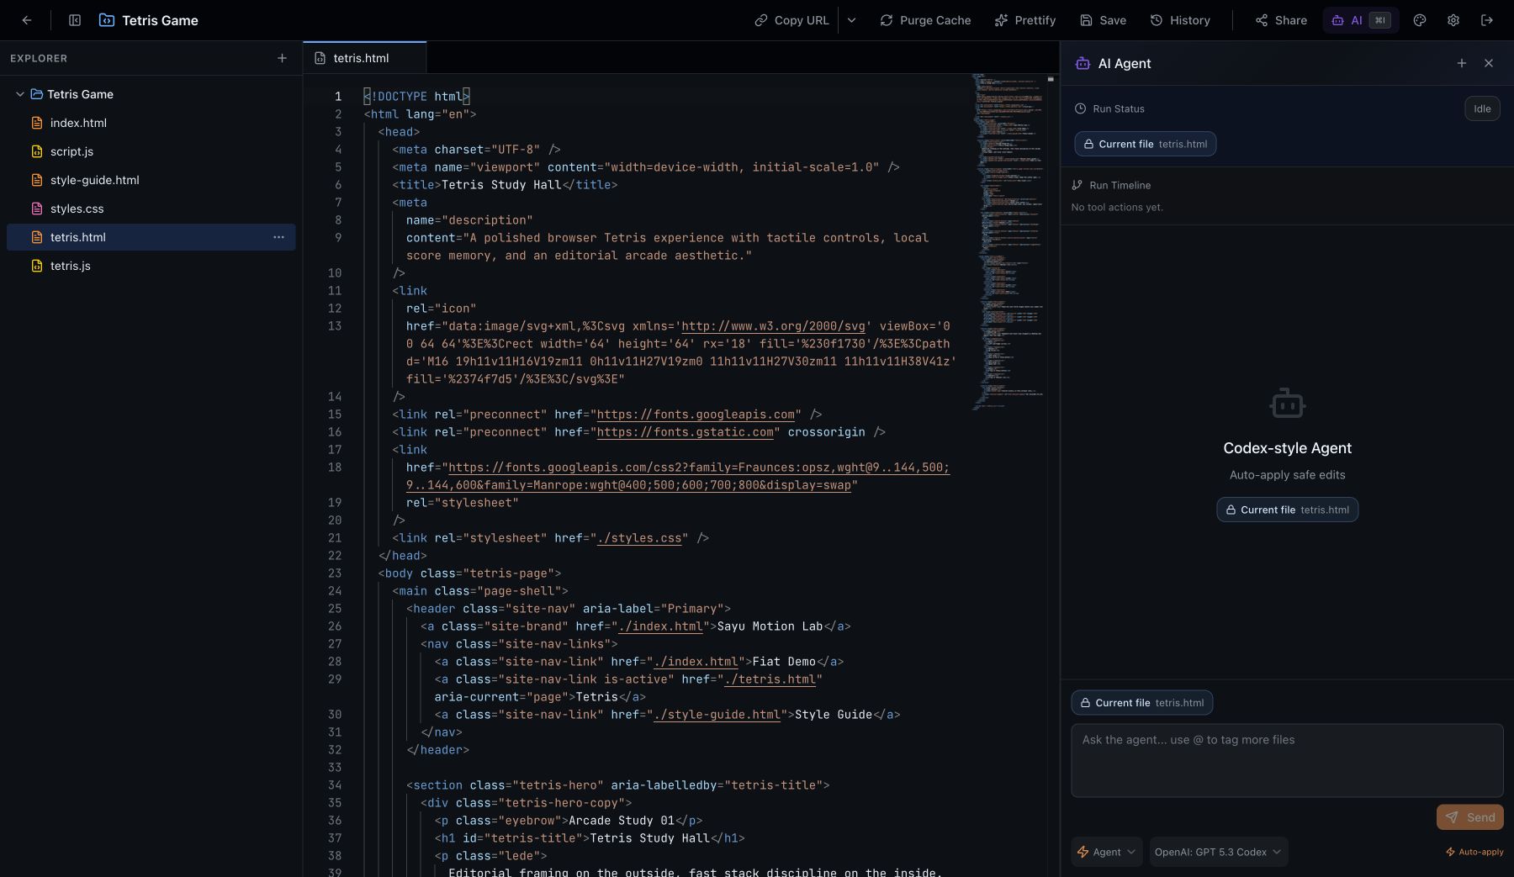
Task: Open the Agent mode dropdown
Action: point(1107,852)
